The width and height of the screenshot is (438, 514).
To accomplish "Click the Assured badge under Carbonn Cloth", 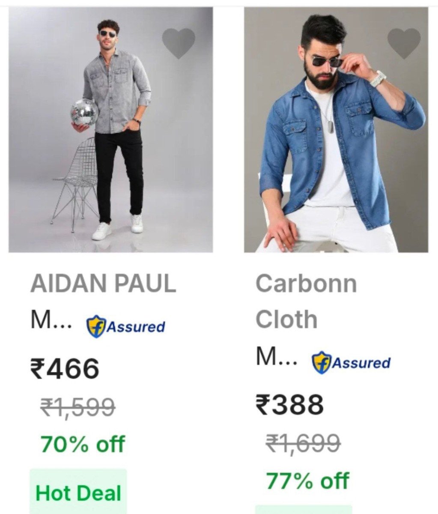I will [351, 363].
